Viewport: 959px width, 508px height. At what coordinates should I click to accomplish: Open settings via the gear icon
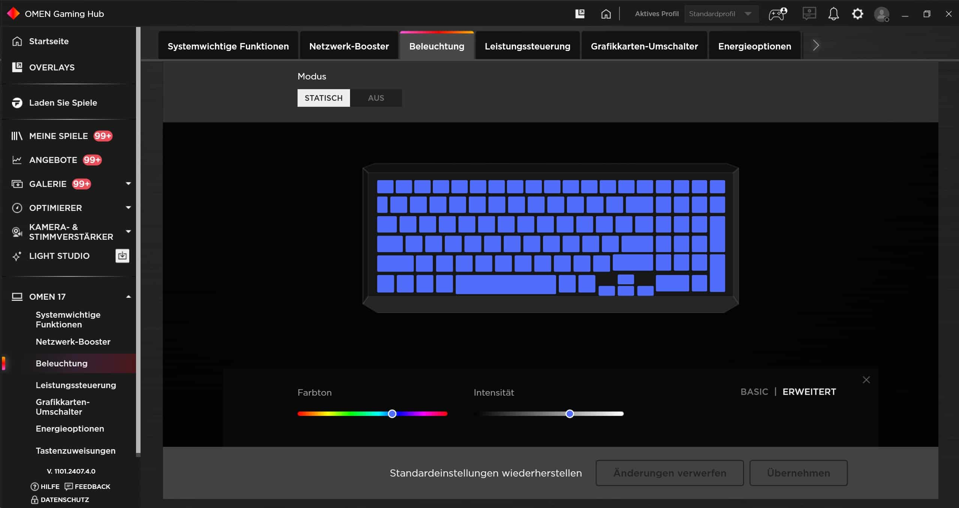point(857,14)
